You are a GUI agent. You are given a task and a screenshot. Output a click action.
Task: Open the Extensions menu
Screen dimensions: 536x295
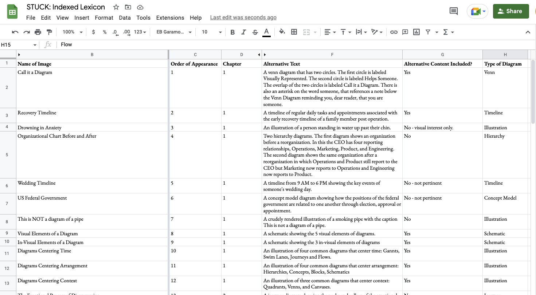coord(170,17)
